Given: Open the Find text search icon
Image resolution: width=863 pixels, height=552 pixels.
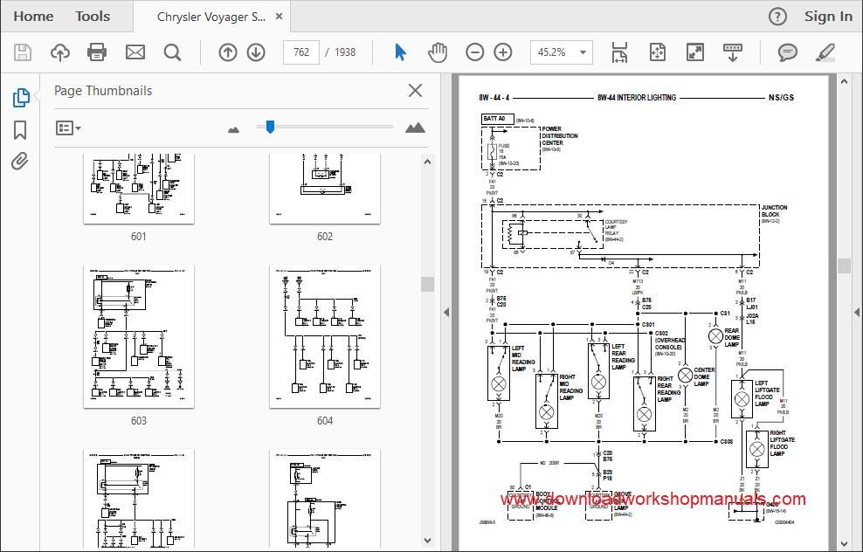Looking at the screenshot, I should 172,52.
